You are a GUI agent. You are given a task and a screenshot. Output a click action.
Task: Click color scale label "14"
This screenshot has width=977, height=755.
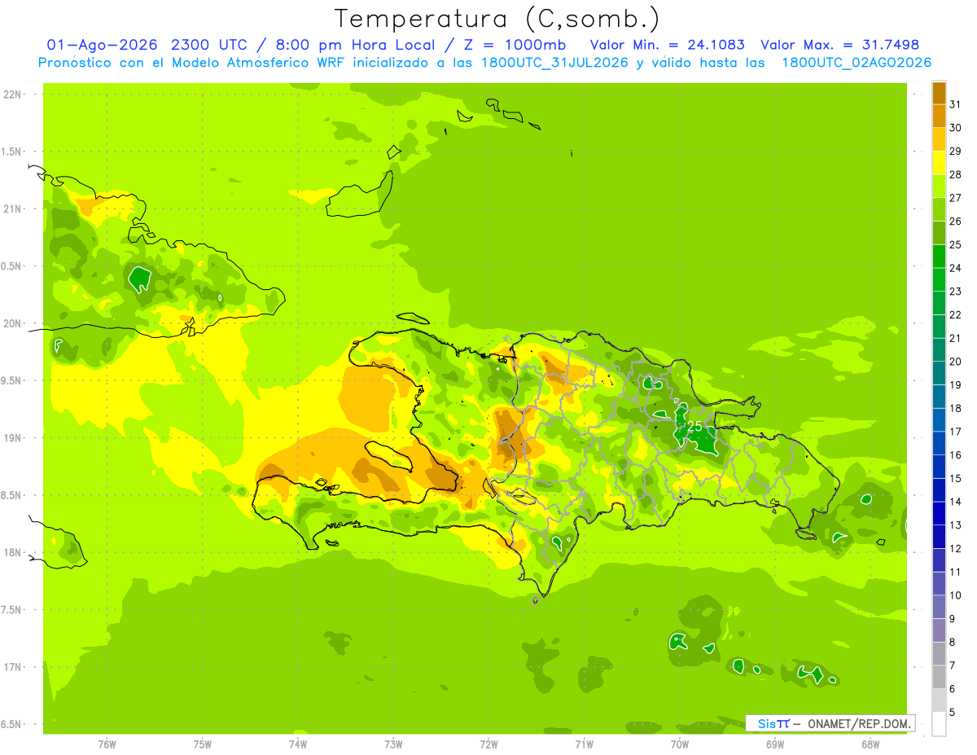(956, 502)
